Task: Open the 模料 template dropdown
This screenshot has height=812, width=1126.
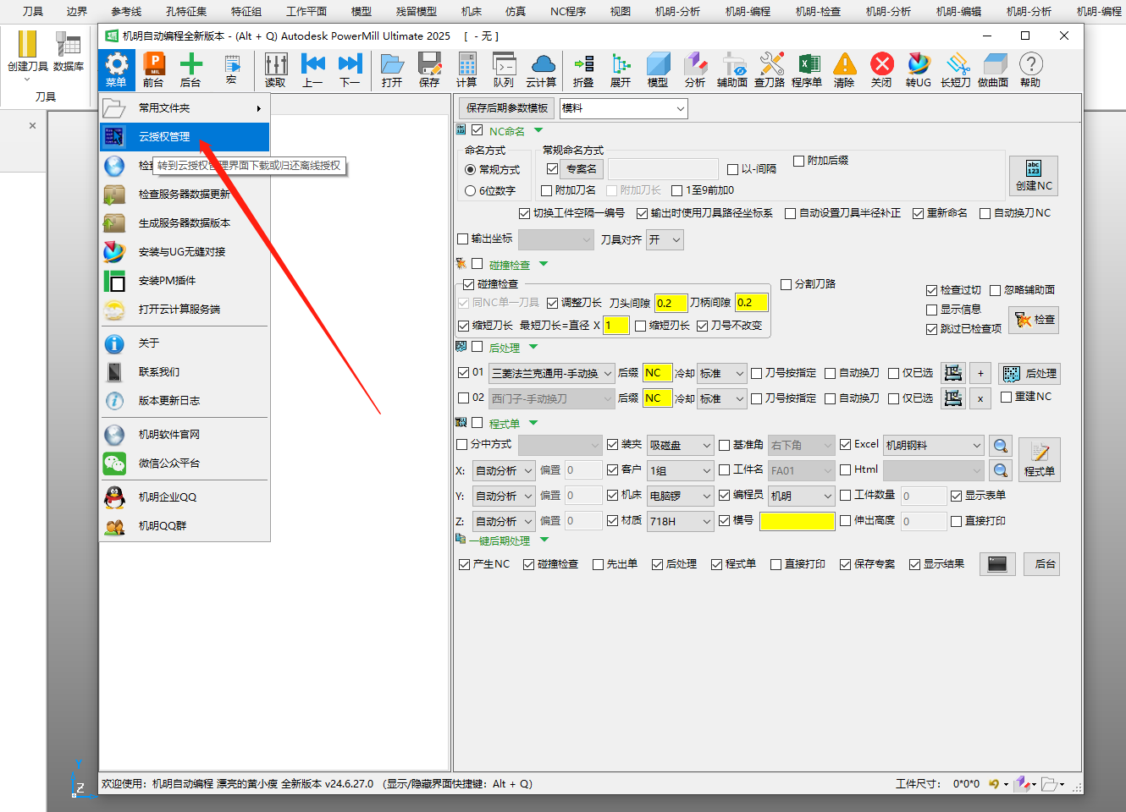Action: [623, 108]
